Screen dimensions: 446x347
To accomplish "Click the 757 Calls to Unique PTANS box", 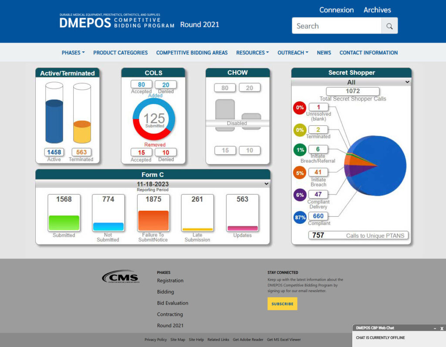I will [358, 235].
